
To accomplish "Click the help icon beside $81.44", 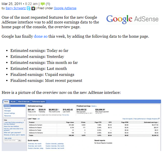I will pos(35,110).
